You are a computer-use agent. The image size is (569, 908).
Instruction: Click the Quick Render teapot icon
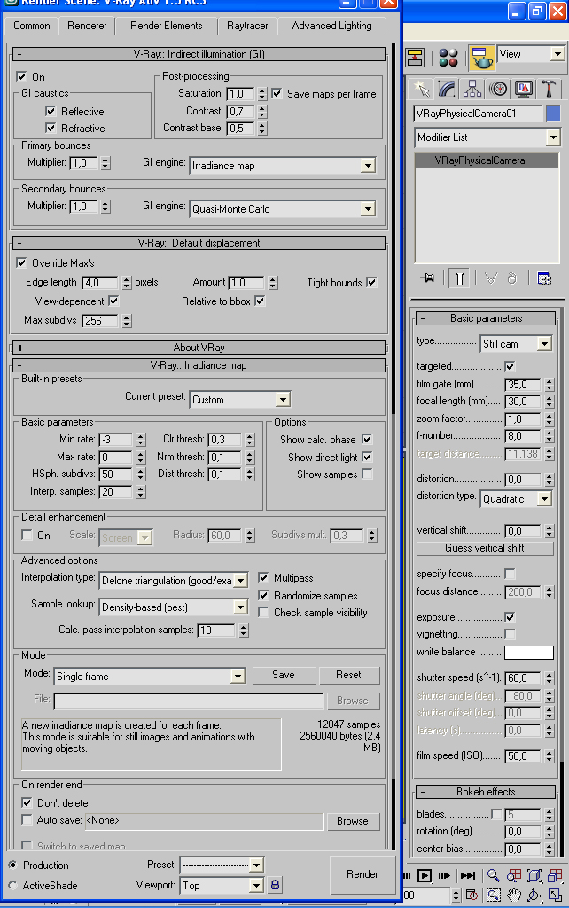(x=481, y=58)
